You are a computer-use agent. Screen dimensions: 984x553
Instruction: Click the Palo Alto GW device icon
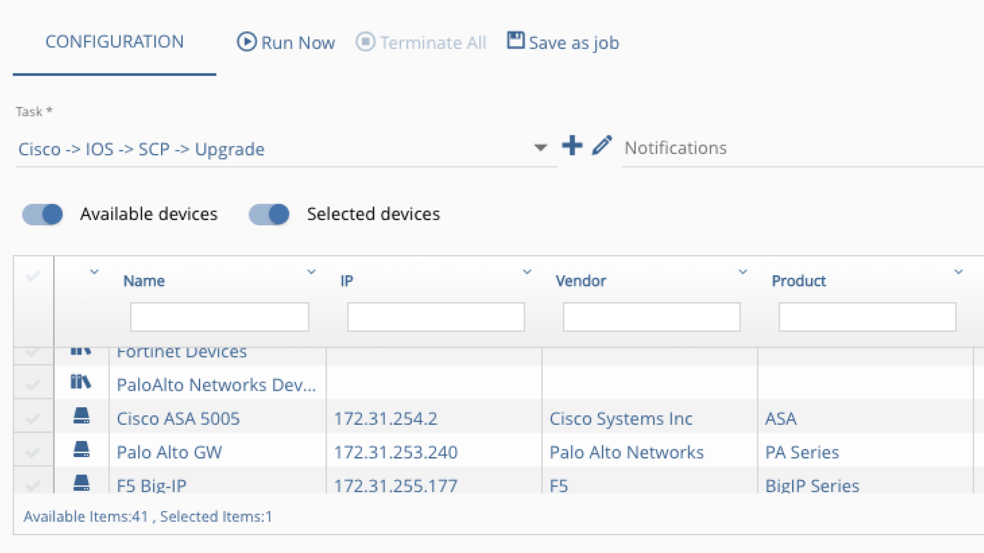81,450
